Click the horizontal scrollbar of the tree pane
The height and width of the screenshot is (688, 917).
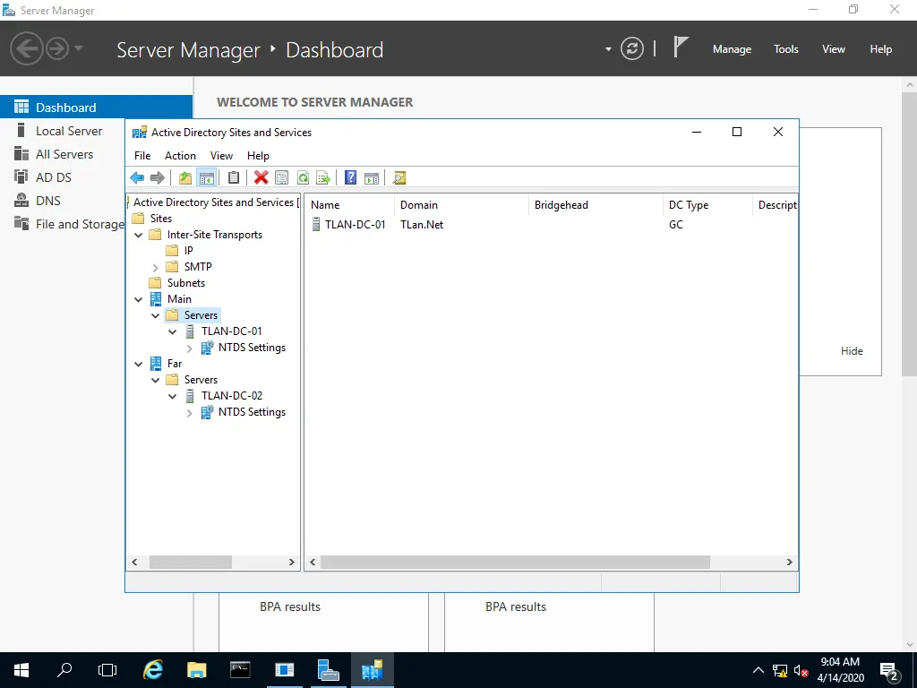(x=191, y=563)
